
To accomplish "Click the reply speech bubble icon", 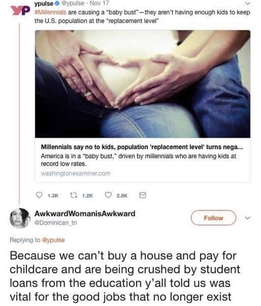I will [x=40, y=195].
